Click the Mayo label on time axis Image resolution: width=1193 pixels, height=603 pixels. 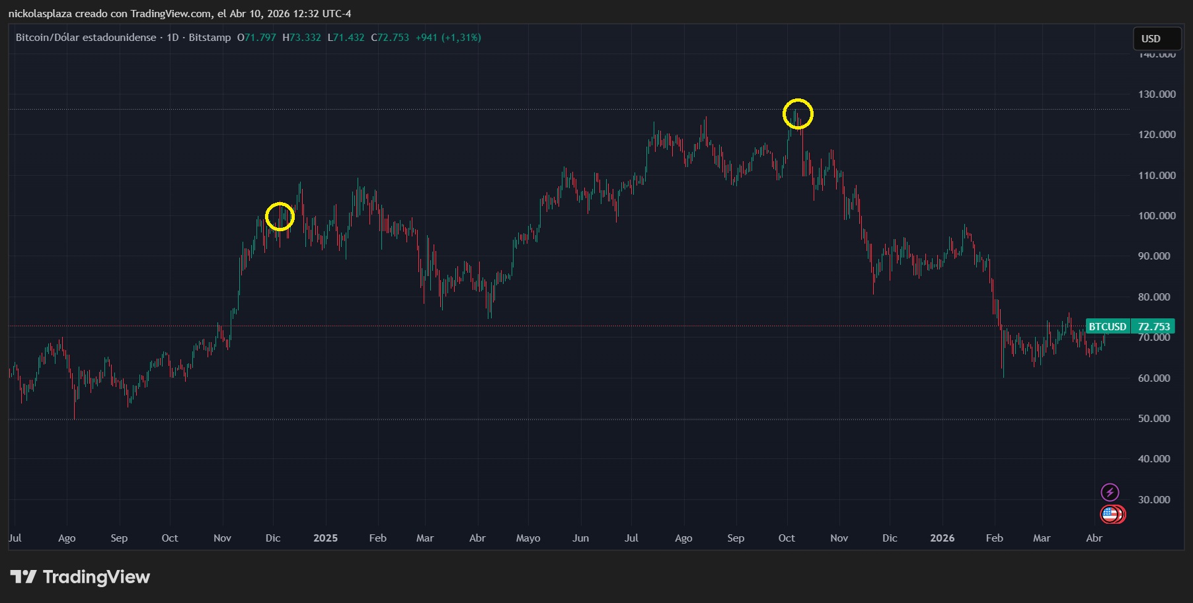(x=528, y=538)
